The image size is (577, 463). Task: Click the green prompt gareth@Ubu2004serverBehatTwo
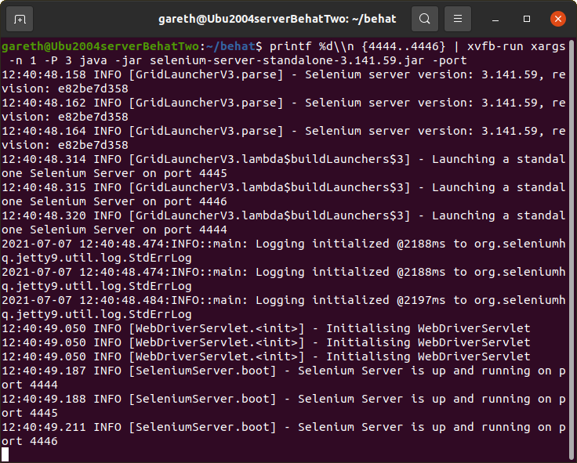pos(100,46)
